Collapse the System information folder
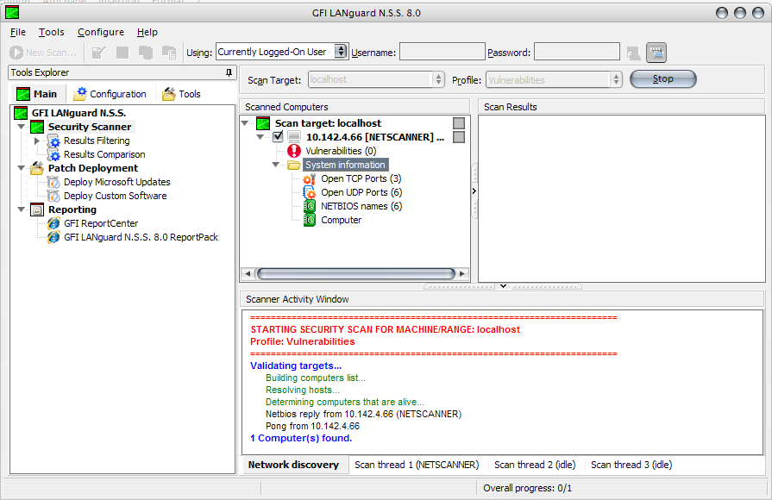Image resolution: width=772 pixels, height=500 pixels. tap(276, 165)
